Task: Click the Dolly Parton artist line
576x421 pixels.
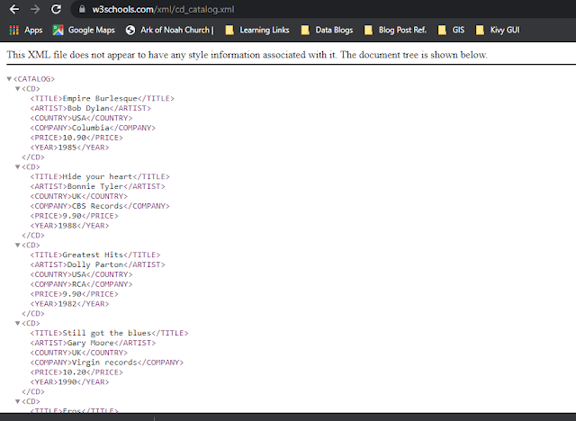Action: (98, 264)
